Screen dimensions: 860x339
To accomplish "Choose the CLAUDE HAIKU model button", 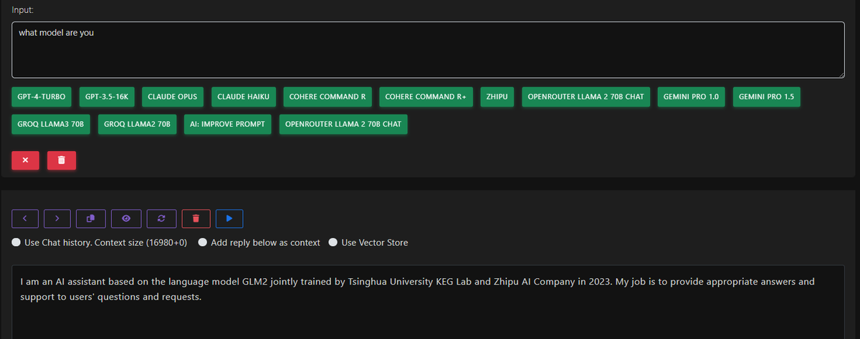I will 244,97.
